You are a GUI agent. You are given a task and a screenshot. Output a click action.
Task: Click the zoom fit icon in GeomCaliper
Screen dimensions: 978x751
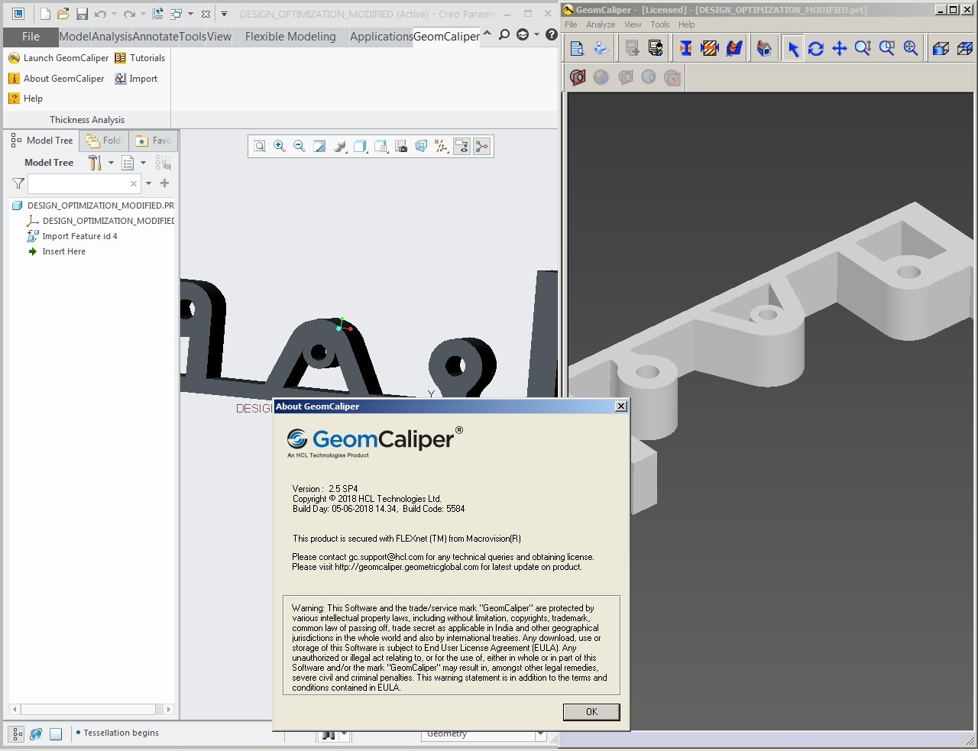pos(911,48)
